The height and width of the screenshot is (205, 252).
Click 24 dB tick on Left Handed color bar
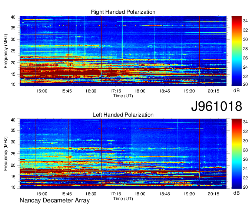(x=245, y=169)
